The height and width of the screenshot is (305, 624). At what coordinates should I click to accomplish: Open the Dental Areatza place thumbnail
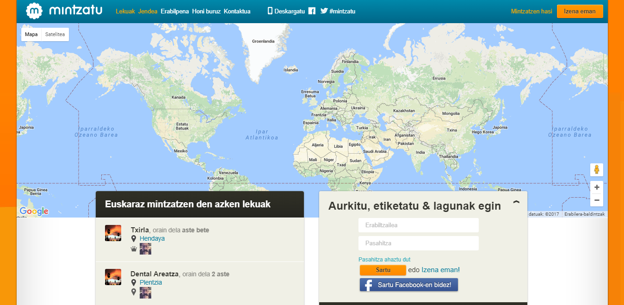pyautogui.click(x=113, y=277)
